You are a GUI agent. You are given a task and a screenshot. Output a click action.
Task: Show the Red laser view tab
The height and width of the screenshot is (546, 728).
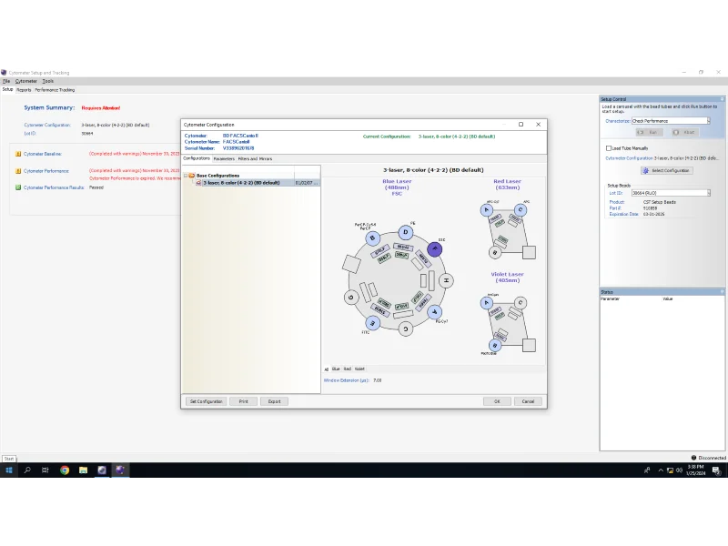pyautogui.click(x=348, y=369)
